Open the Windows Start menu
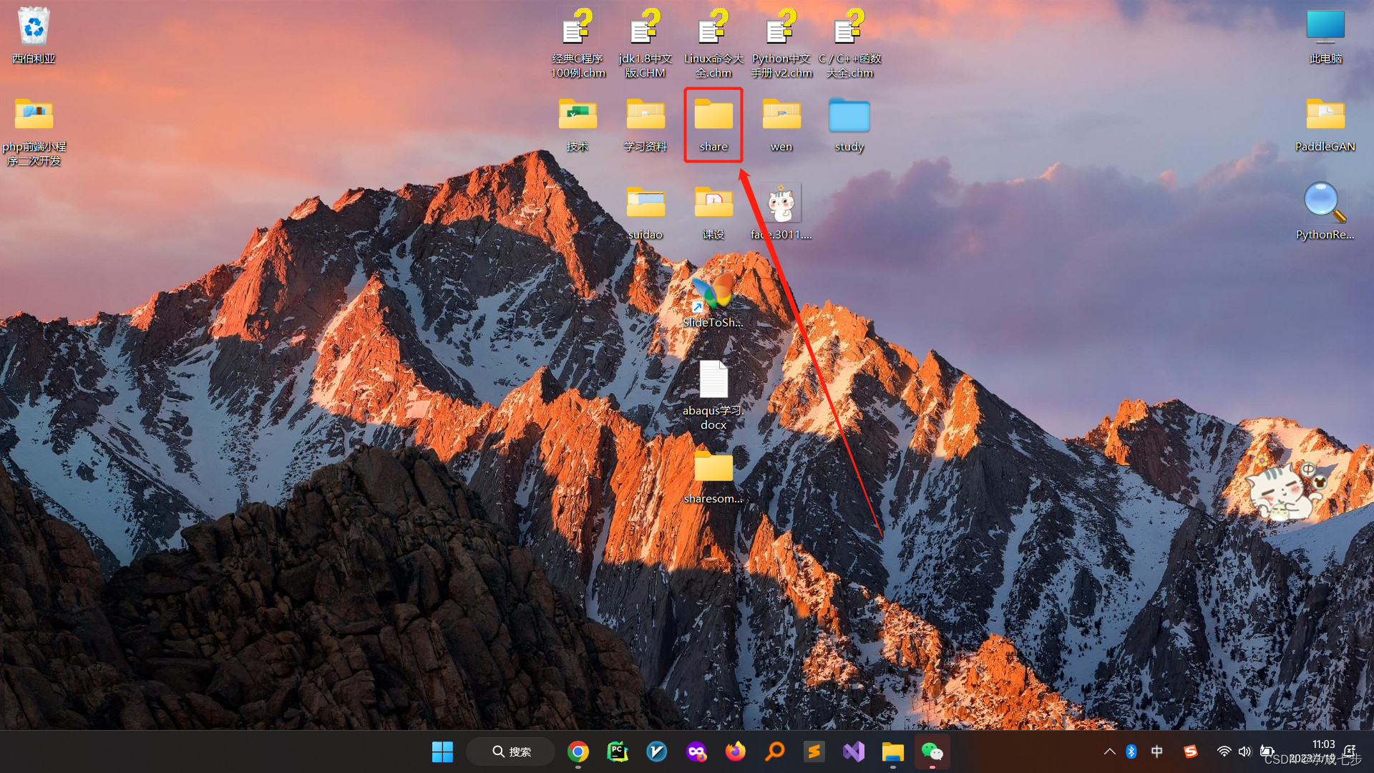This screenshot has width=1374, height=773. (442, 752)
